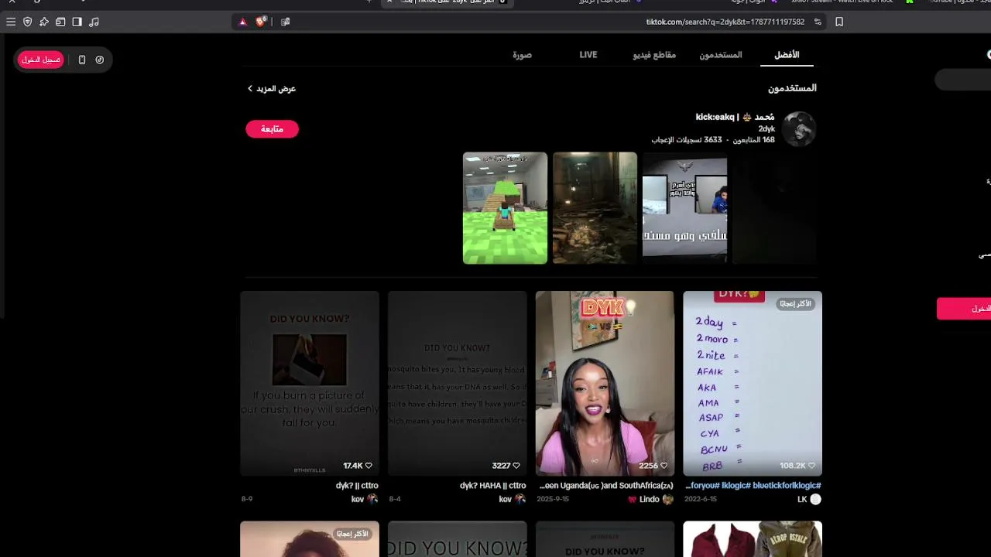Click the #bluetickforlklogic hashtag caption
Viewport: 991px width, 557px height.
pyautogui.click(x=787, y=486)
